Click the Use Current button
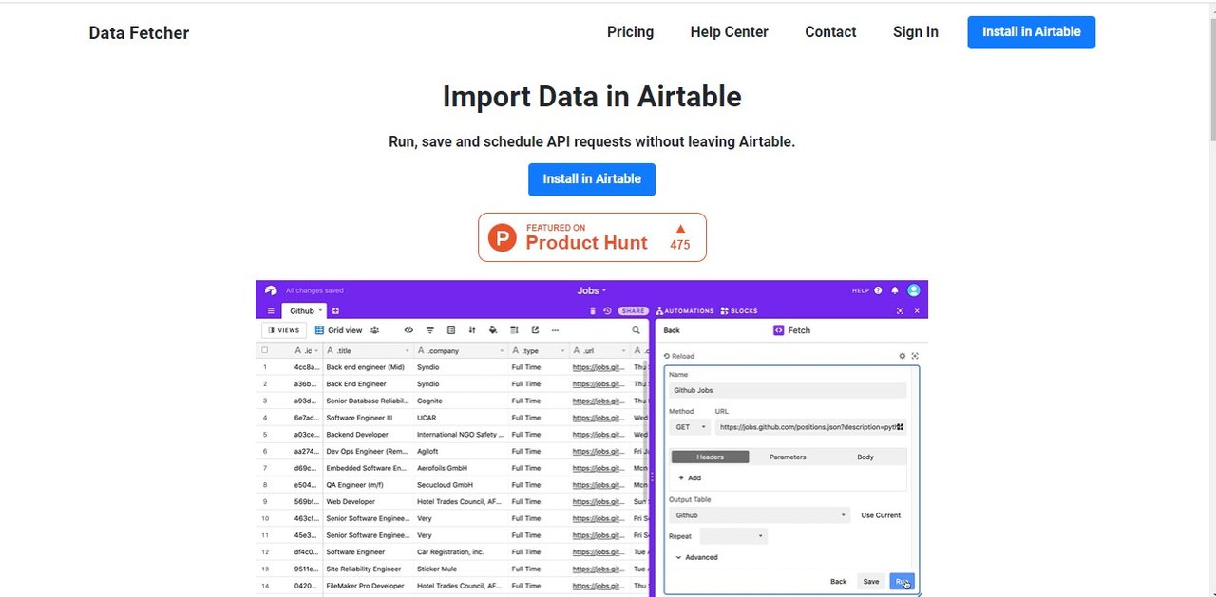 pyautogui.click(x=881, y=515)
